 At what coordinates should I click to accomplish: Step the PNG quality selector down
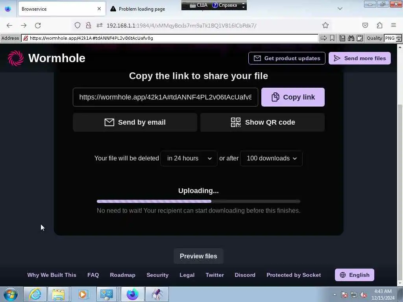point(399,40)
